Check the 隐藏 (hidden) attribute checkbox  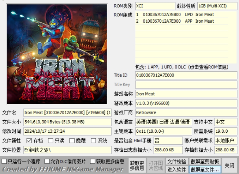(x=72, y=141)
